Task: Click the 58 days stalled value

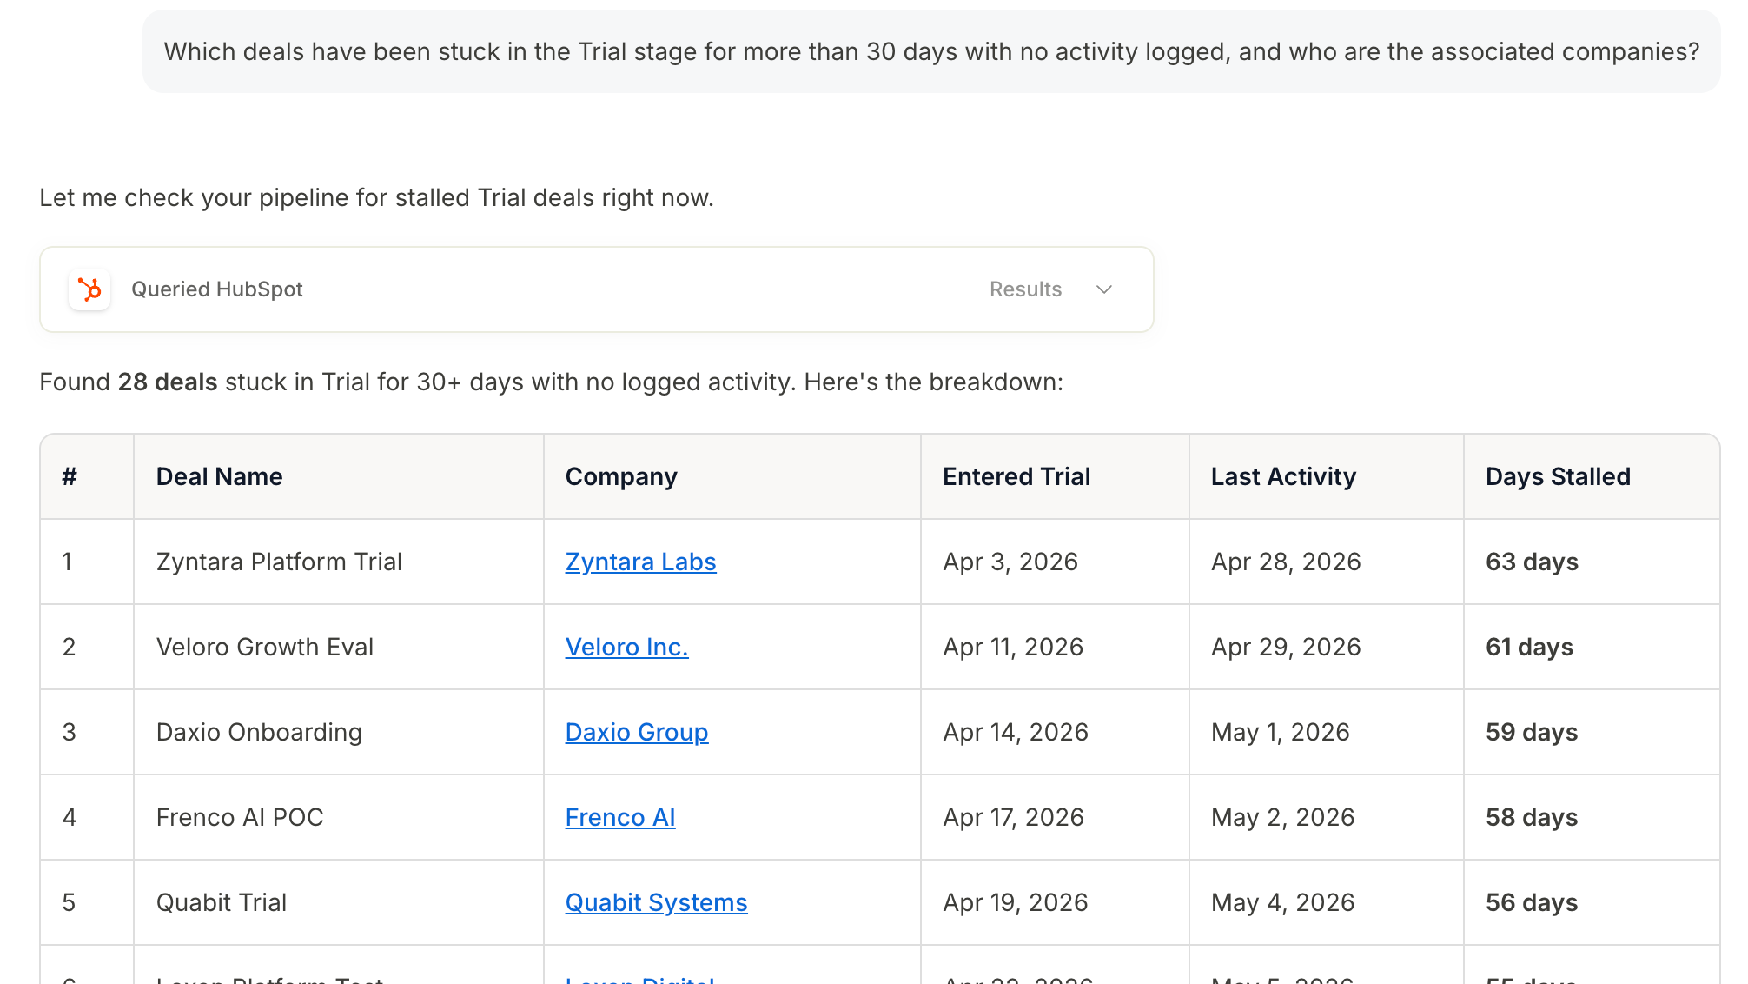Action: tap(1532, 818)
